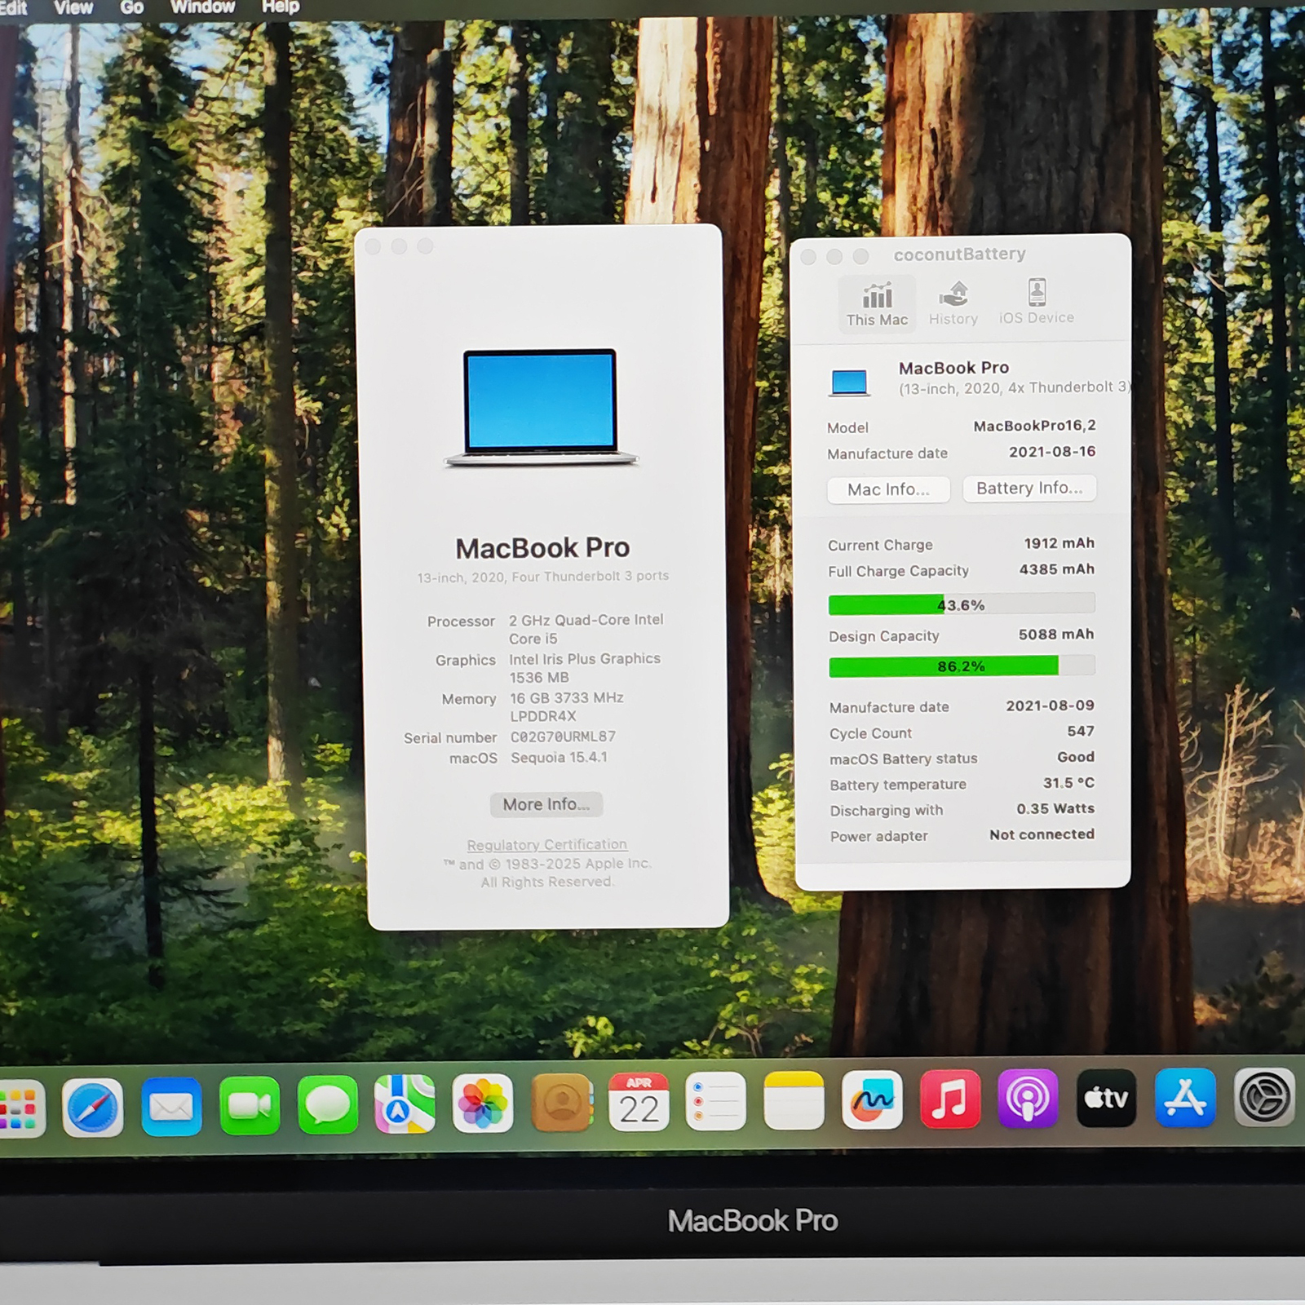
Task: Click Mac manufacture date 2021-08-16
Action: click(x=1052, y=452)
